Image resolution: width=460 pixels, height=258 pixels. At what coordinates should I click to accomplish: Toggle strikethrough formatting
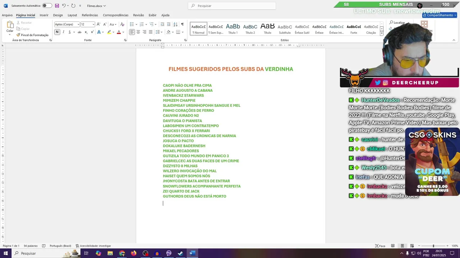[x=79, y=32]
